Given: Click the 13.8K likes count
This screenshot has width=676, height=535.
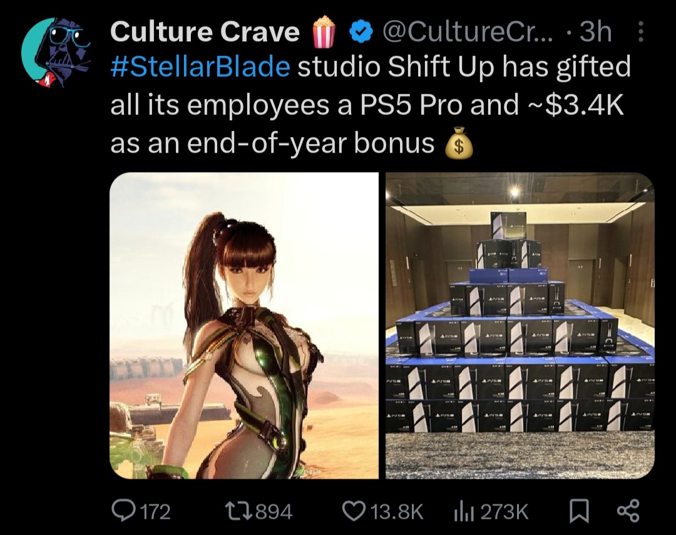Looking at the screenshot, I should click(396, 512).
